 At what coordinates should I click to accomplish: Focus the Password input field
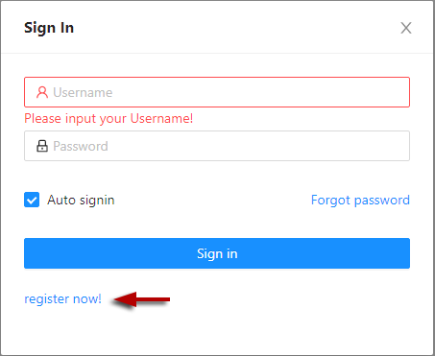pyautogui.click(x=217, y=146)
